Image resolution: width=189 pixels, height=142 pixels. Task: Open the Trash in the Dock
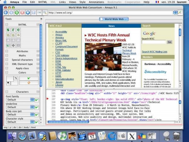pyautogui.click(x=176, y=136)
